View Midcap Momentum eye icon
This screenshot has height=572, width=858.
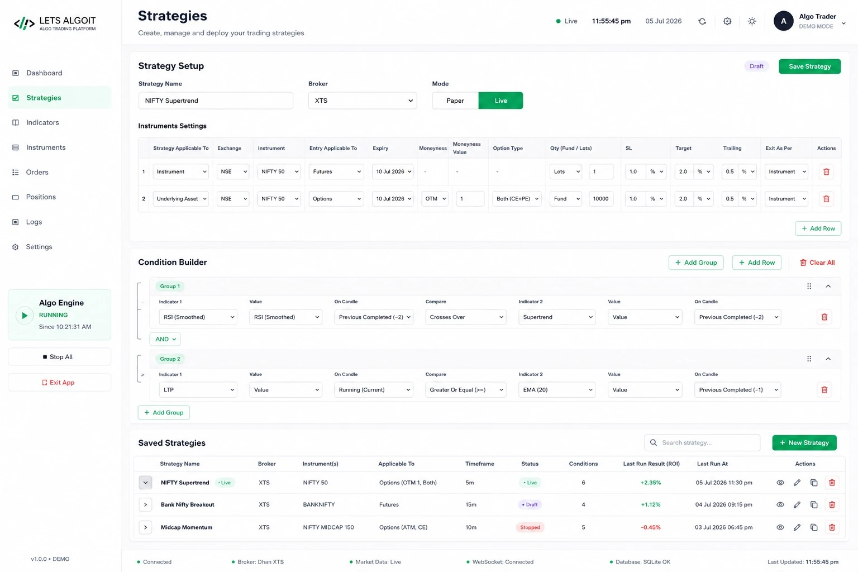click(780, 527)
